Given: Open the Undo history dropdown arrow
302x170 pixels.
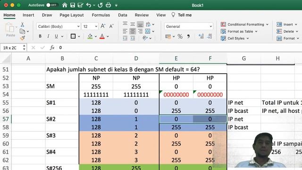Looking at the screenshot, I should tap(94, 5).
